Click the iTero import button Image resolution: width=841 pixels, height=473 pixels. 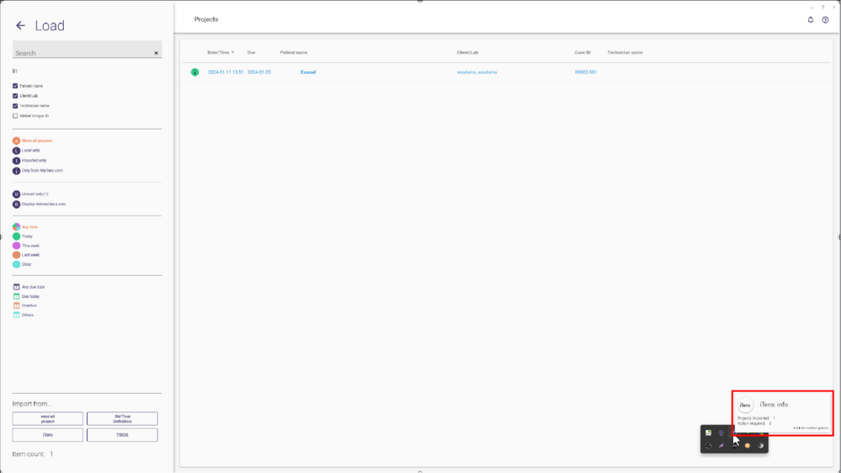(x=48, y=435)
